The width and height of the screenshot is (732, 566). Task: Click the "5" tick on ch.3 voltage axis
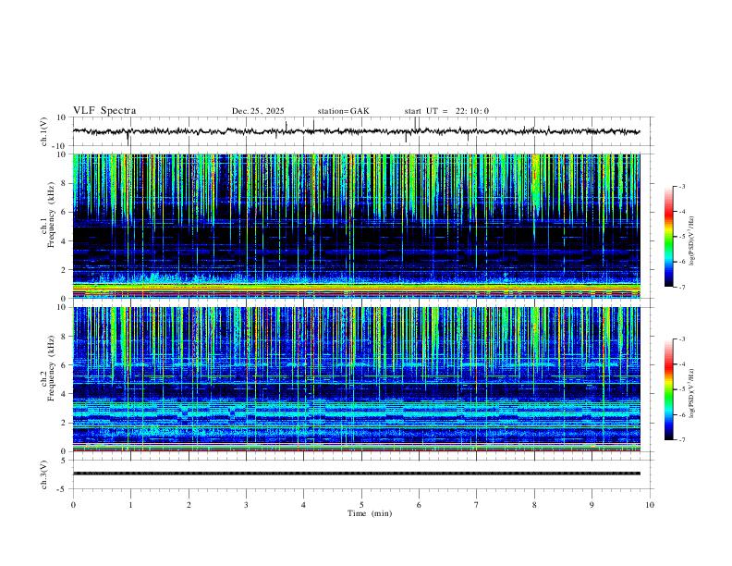tap(65, 461)
